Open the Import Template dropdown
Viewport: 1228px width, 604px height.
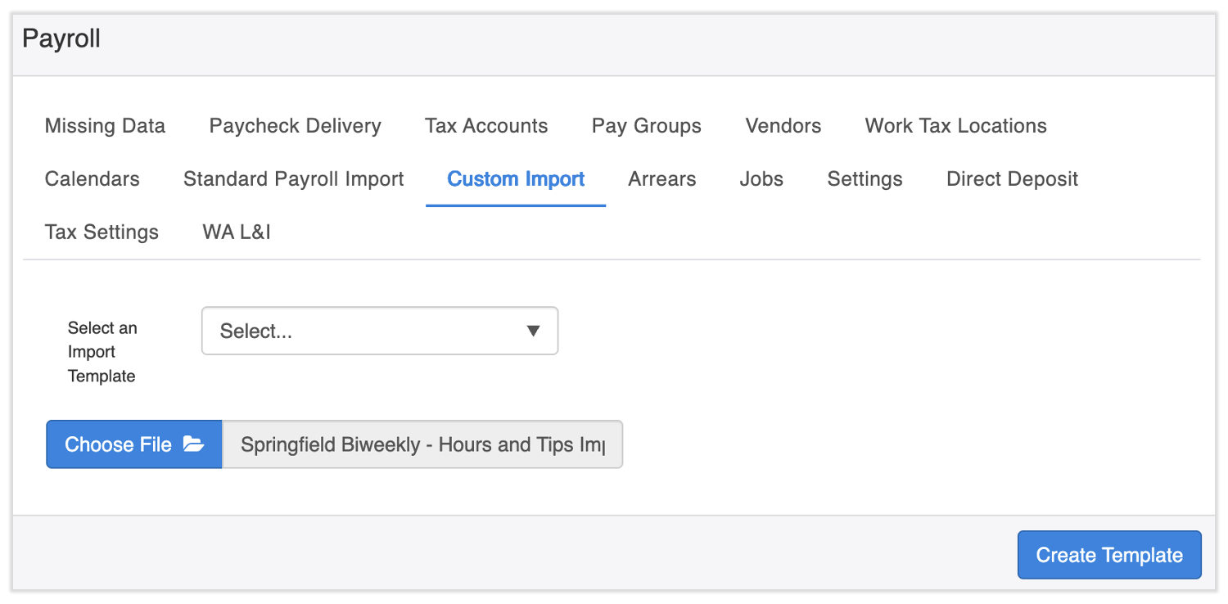pos(380,331)
